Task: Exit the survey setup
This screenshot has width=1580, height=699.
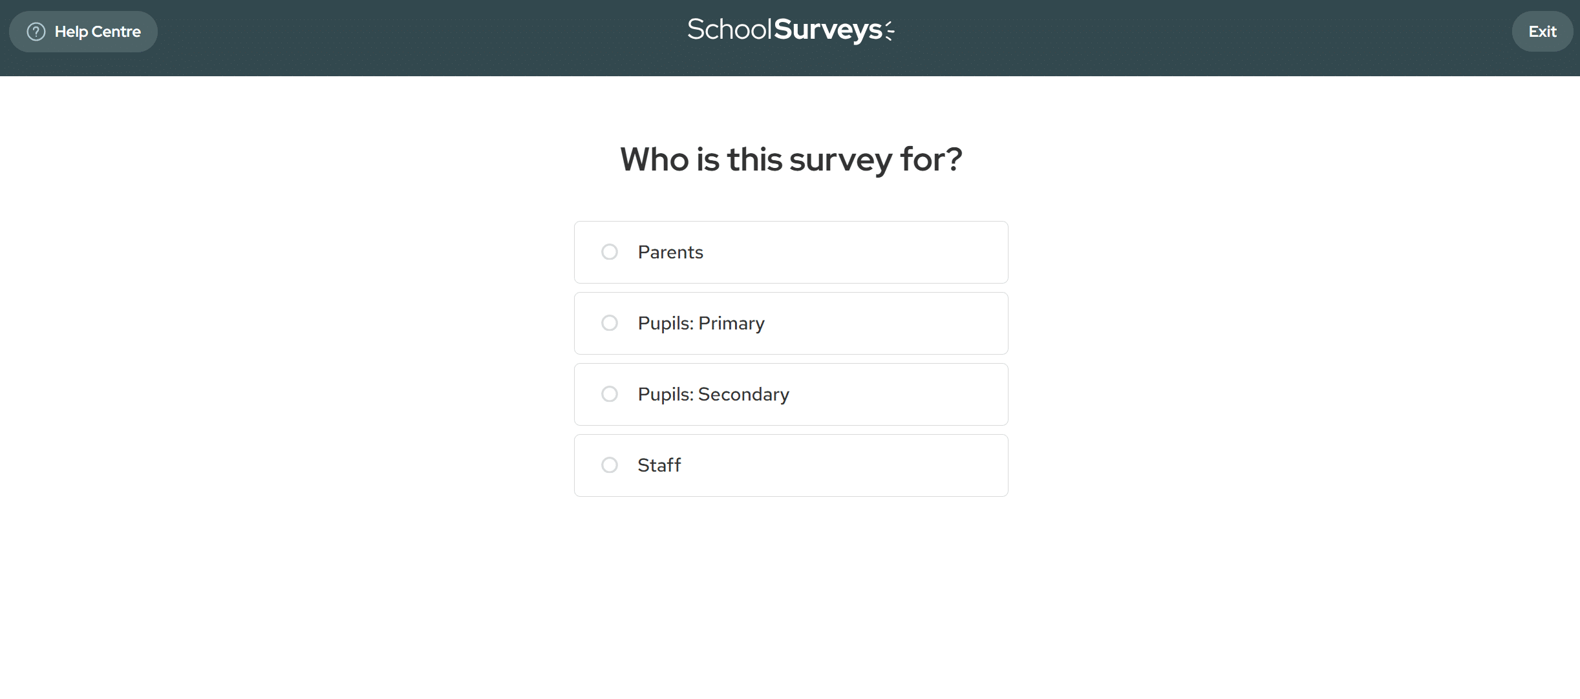Action: coord(1542,32)
